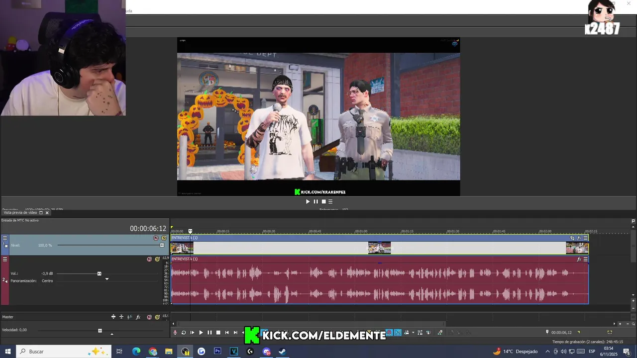Screen dimensions: 637x358
Task: Click the Buscar search box in taskbar
Action: click(65, 352)
